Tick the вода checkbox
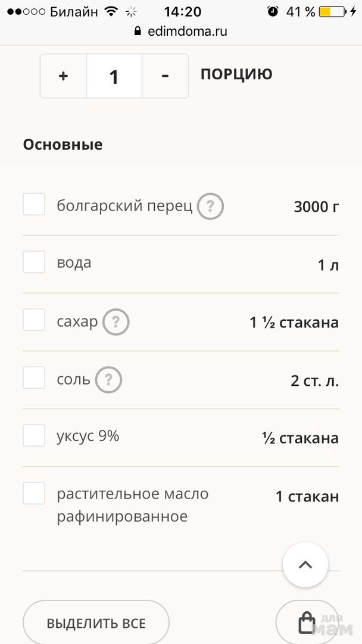 click(34, 262)
